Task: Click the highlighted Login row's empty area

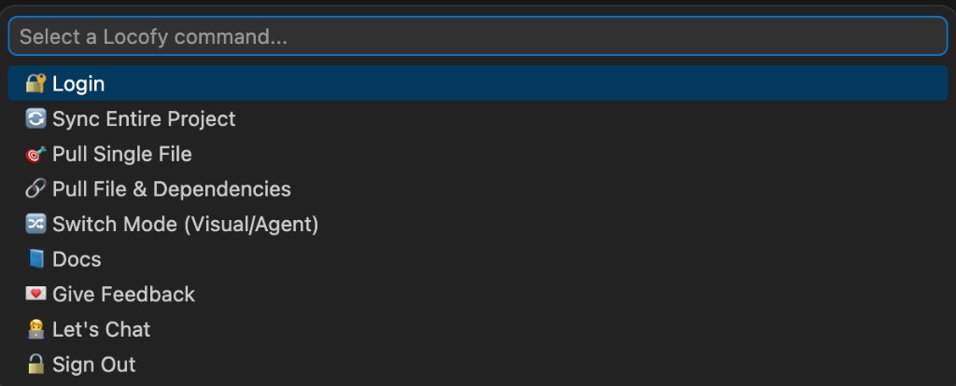Action: click(x=560, y=84)
